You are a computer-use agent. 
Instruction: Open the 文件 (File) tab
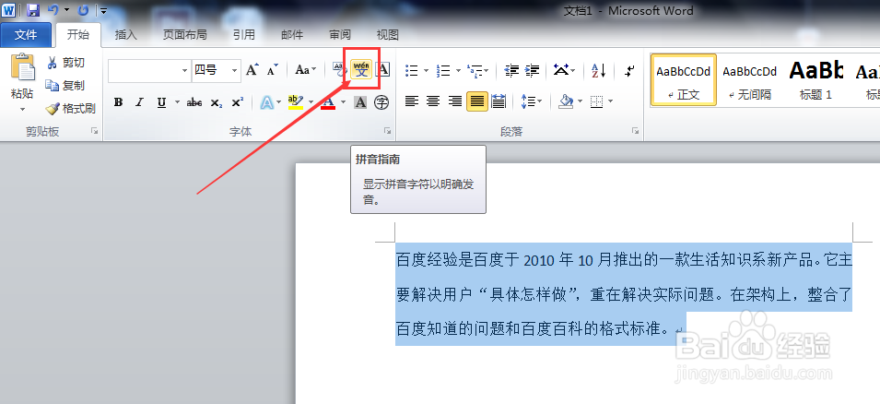point(26,35)
